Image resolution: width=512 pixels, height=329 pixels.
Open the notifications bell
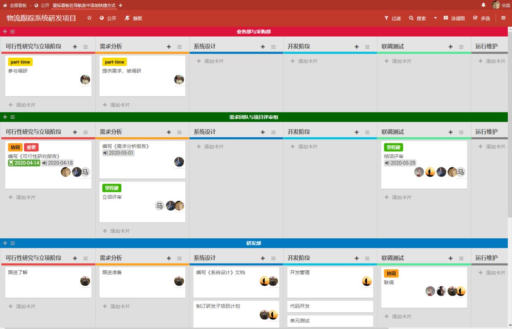coord(484,5)
